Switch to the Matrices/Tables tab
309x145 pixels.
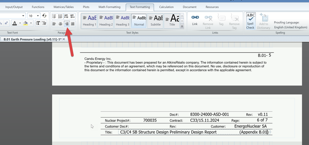click(64, 7)
